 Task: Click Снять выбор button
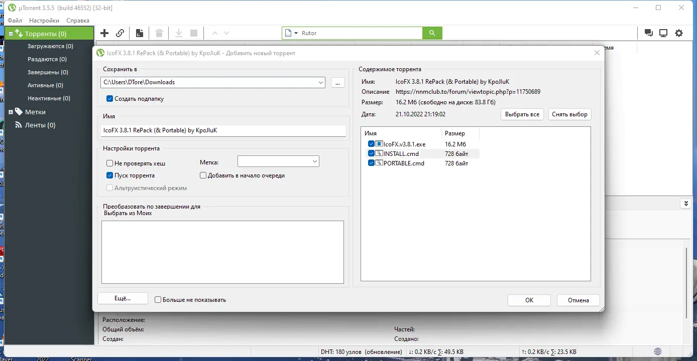[x=569, y=114]
